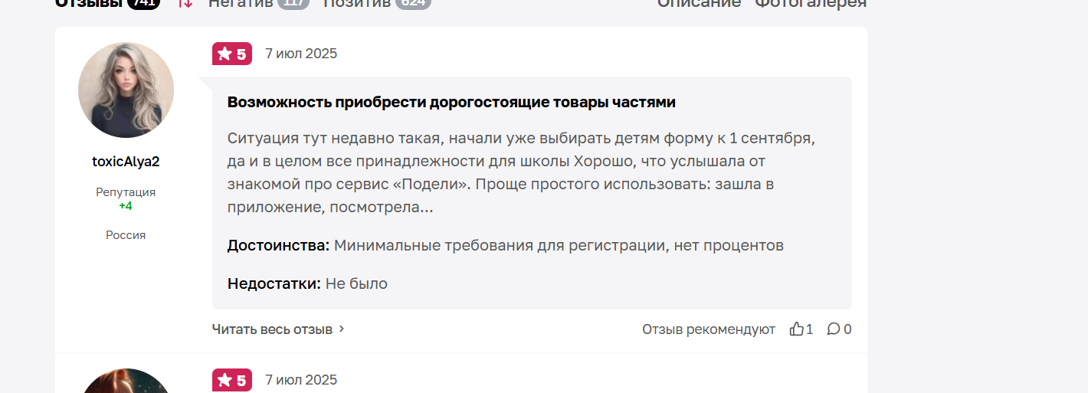Click the Отзыв рекомендуют label
Image resolution: width=1088 pixels, height=393 pixels.
point(709,329)
